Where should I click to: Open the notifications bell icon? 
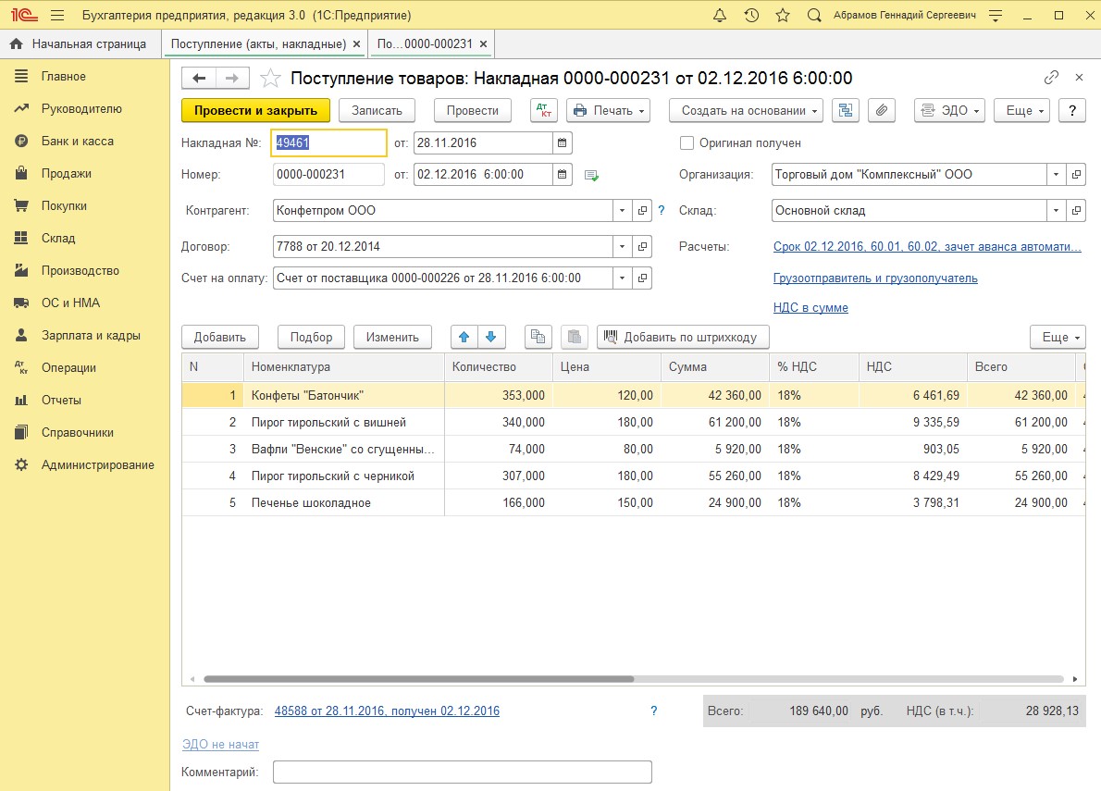click(720, 16)
